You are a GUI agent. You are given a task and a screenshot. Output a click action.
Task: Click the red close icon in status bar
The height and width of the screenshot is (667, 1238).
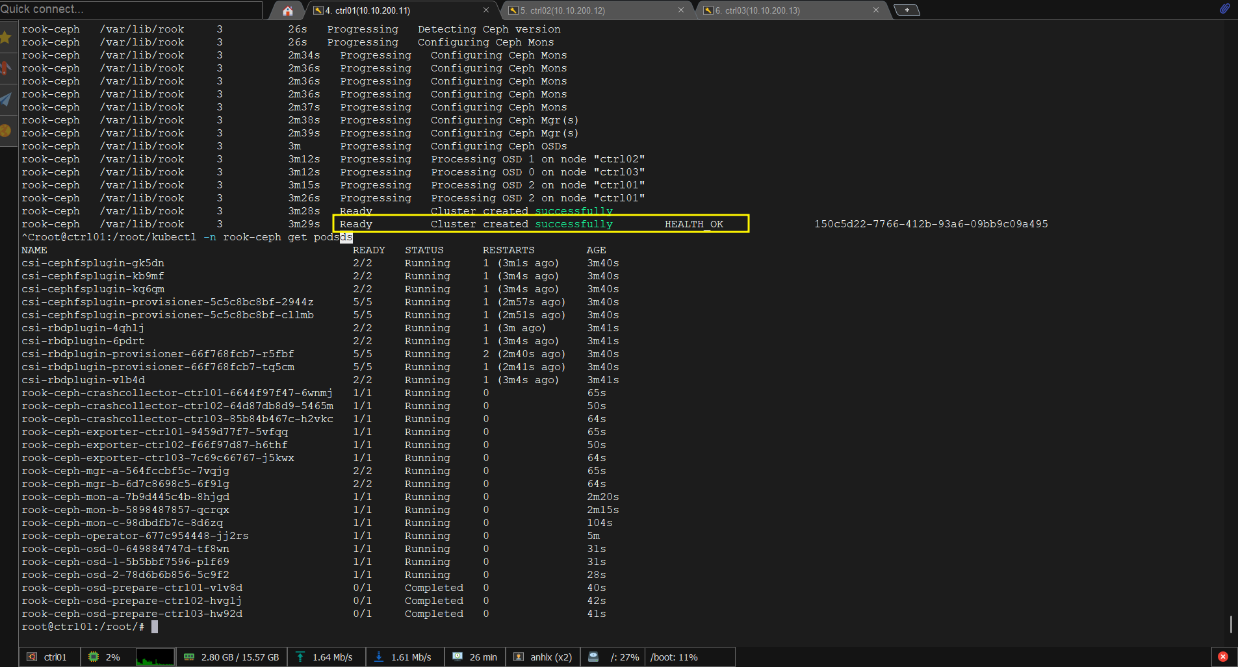[1222, 657]
